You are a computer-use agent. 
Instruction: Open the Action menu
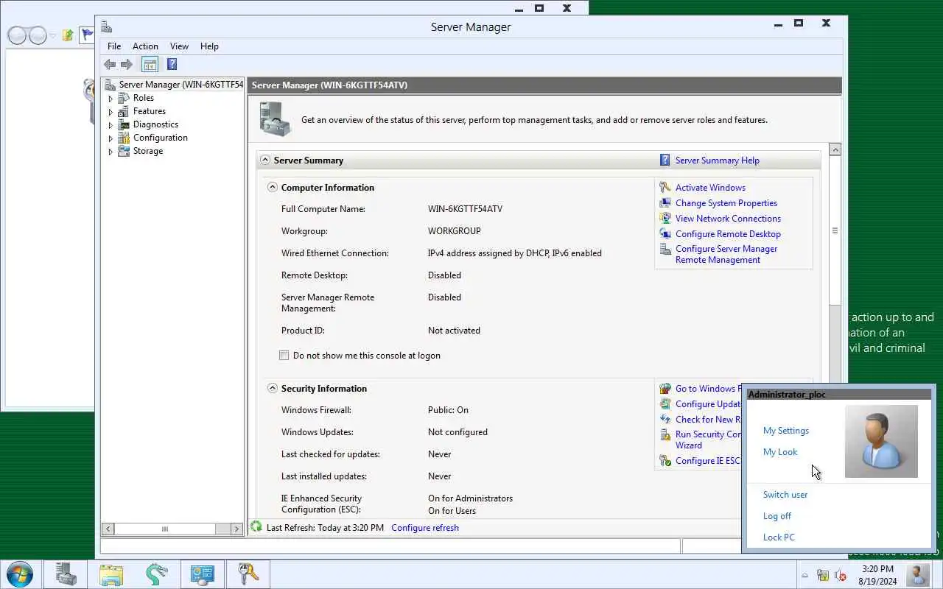coord(145,46)
